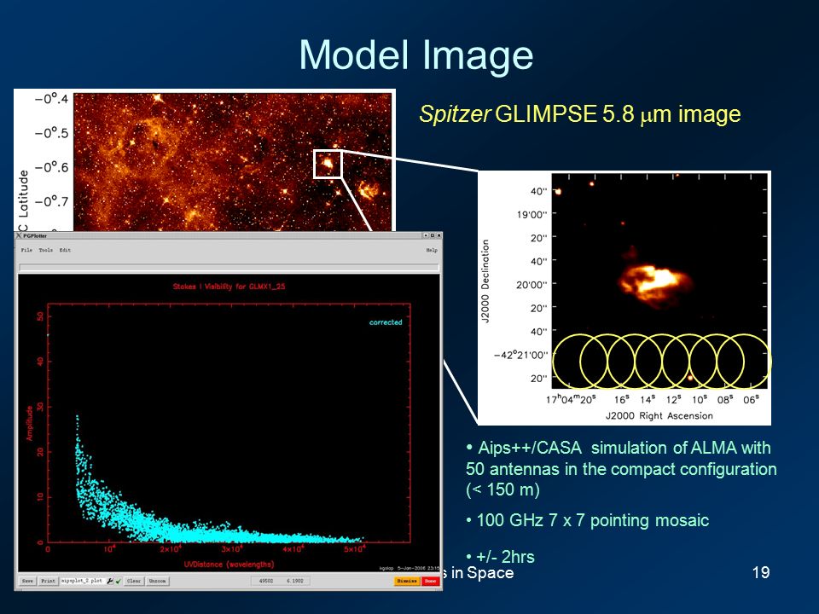Click the orange Dismiss button

407,581
